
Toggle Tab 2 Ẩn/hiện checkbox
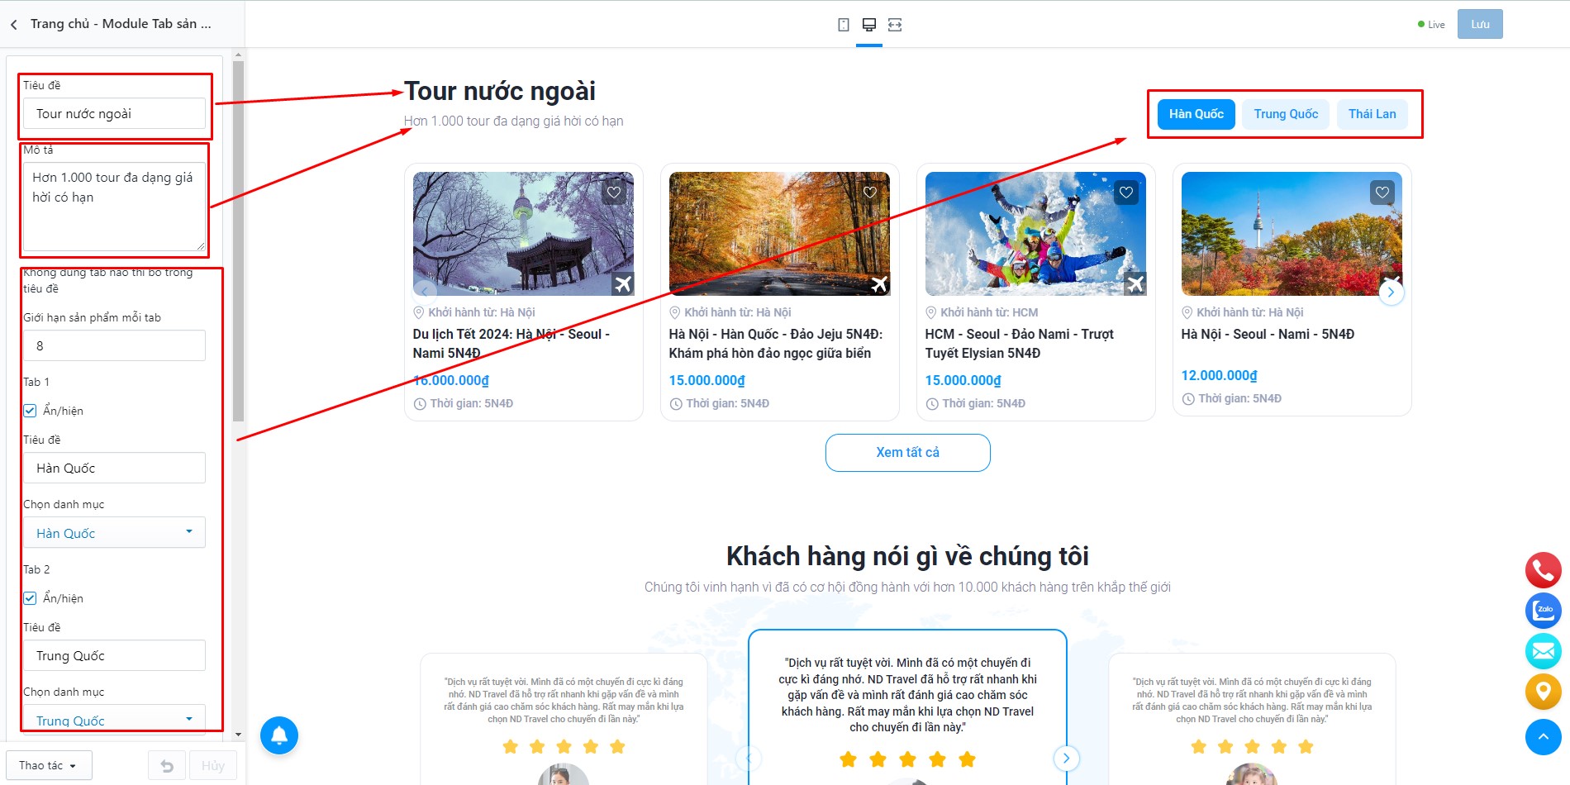[x=31, y=598]
